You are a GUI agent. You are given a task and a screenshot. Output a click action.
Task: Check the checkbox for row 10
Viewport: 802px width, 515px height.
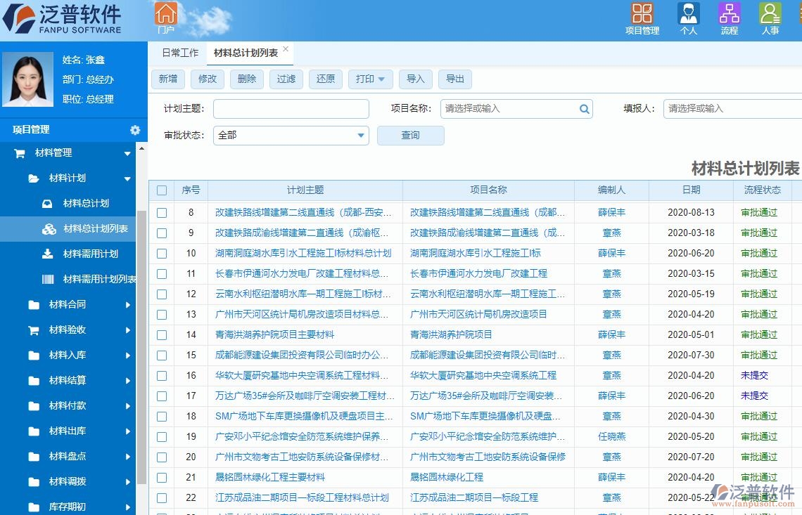[x=161, y=253]
